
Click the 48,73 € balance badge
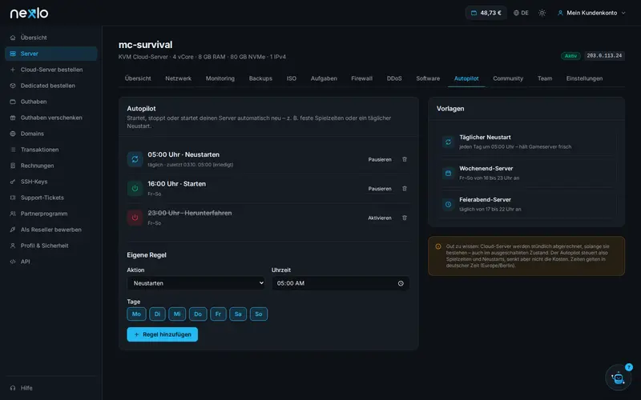[486, 13]
